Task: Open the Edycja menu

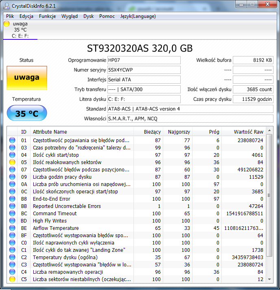Action: point(26,16)
